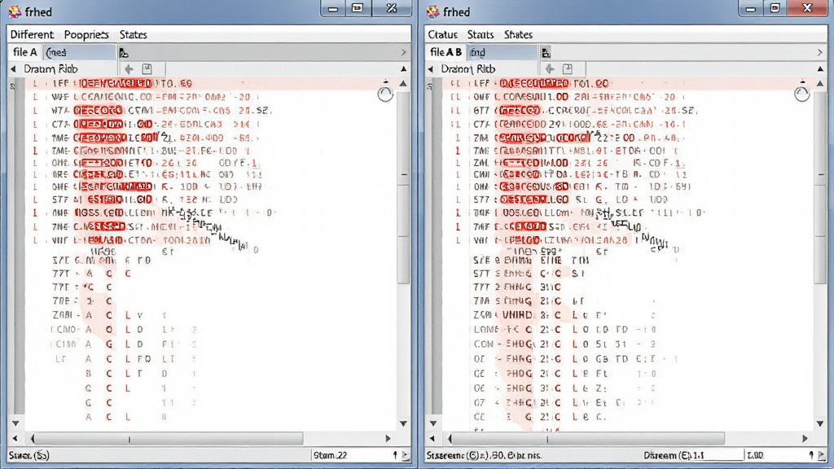
Task: Click the right window horizontal scrollbar left arrow
Action: coord(432,439)
